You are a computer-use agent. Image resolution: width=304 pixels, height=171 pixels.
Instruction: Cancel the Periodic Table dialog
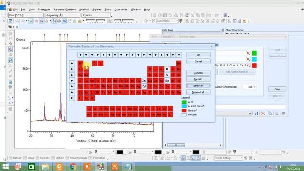(x=199, y=61)
